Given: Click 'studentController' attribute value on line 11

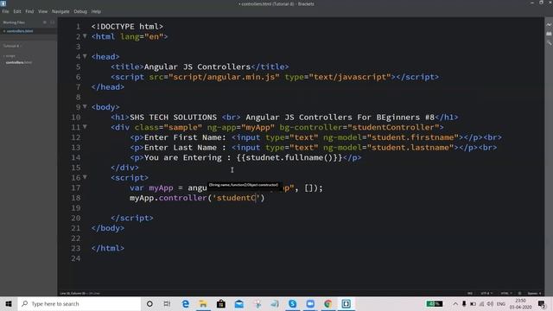Looking at the screenshot, I should [x=393, y=127].
